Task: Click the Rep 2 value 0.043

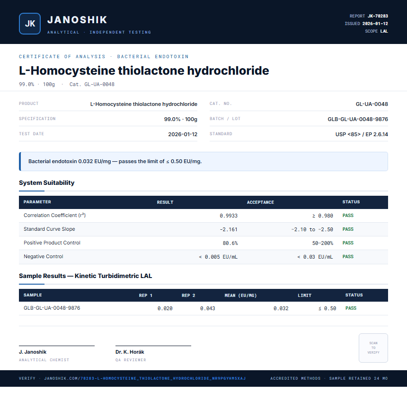Action: (x=207, y=308)
